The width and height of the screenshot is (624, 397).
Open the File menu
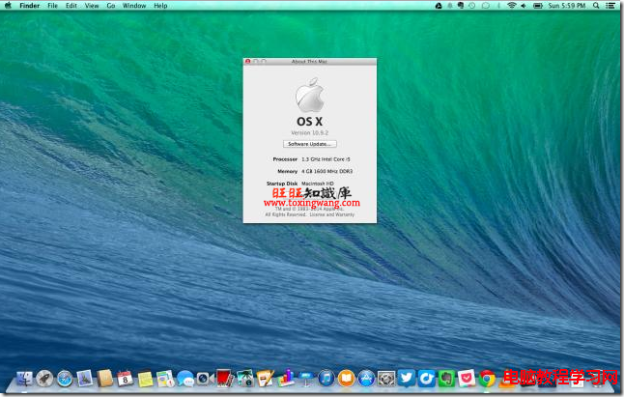(52, 6)
